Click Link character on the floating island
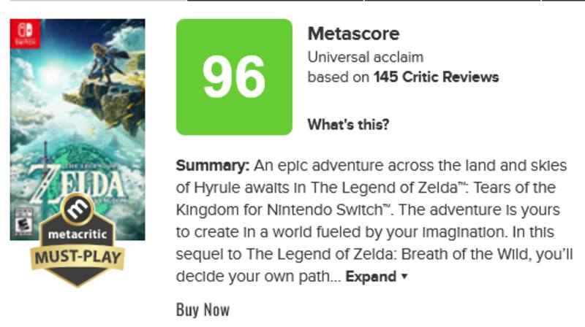 point(101,58)
